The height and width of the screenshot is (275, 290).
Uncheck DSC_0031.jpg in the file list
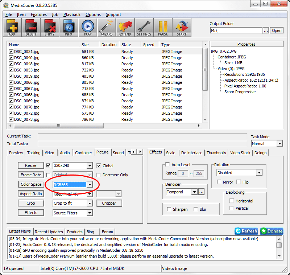(11, 51)
